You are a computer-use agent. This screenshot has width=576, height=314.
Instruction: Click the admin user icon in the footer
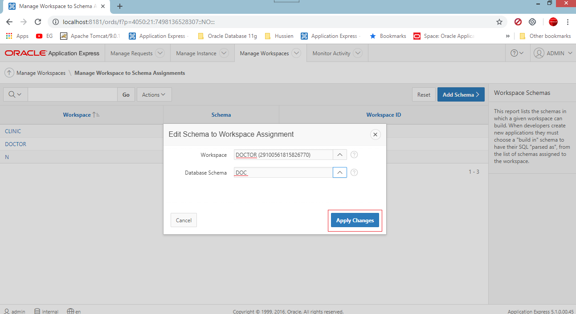(6, 310)
